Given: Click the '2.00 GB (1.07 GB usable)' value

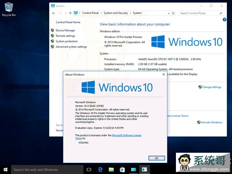Looking at the screenshot, I should tap(152, 64).
